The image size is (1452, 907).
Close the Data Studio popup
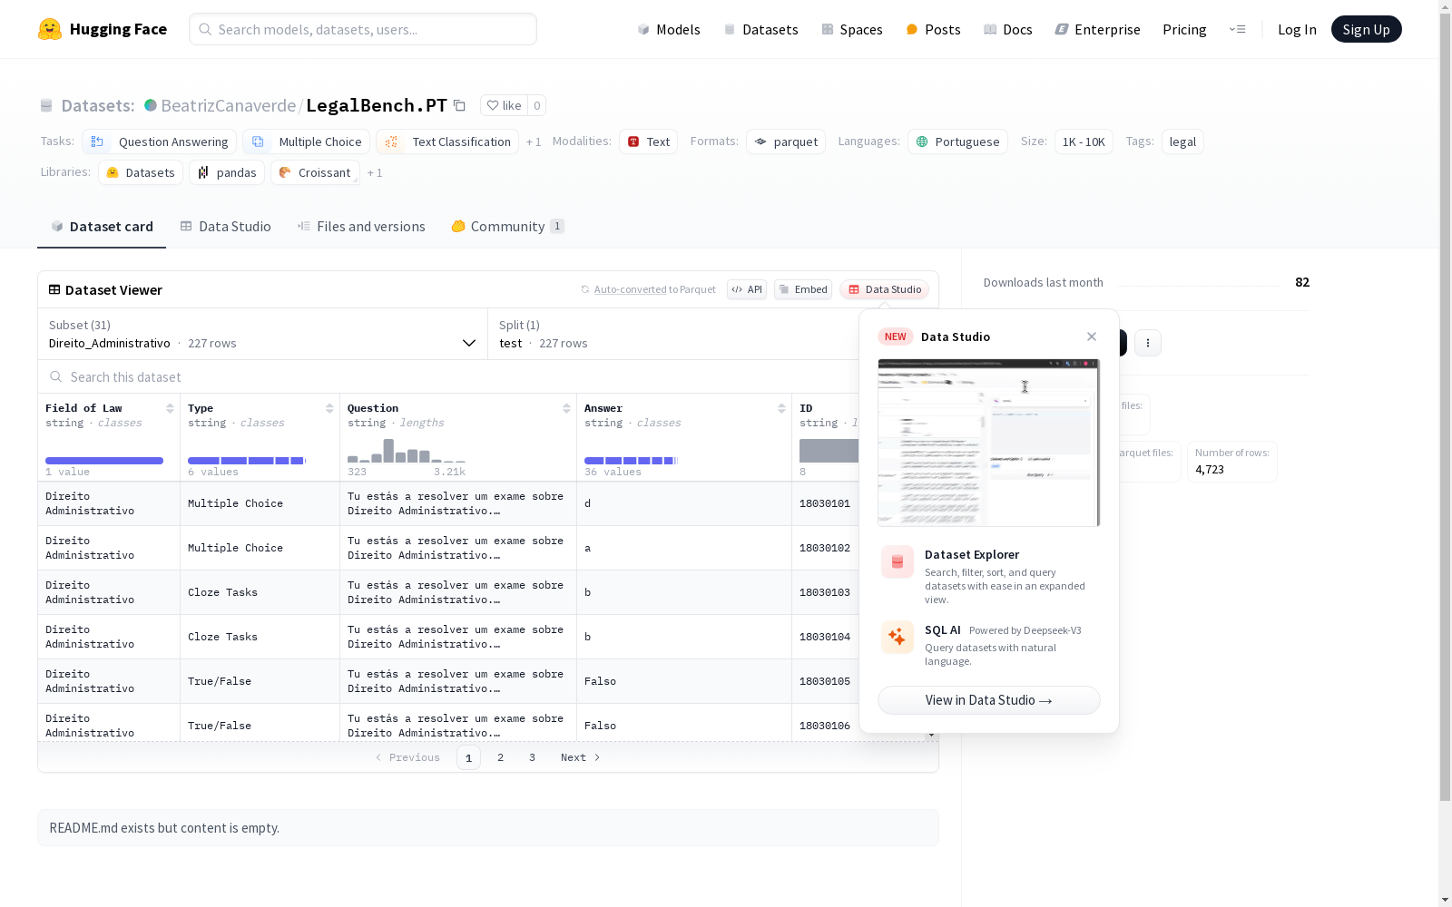[x=1092, y=336]
